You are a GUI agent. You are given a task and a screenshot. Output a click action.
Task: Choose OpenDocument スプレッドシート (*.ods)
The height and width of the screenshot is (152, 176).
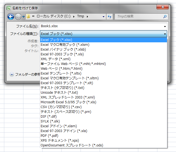[x=103, y=145]
